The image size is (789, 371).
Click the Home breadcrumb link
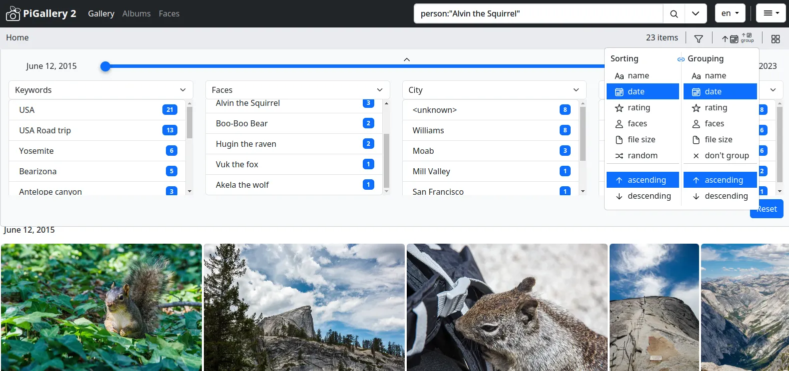[17, 37]
